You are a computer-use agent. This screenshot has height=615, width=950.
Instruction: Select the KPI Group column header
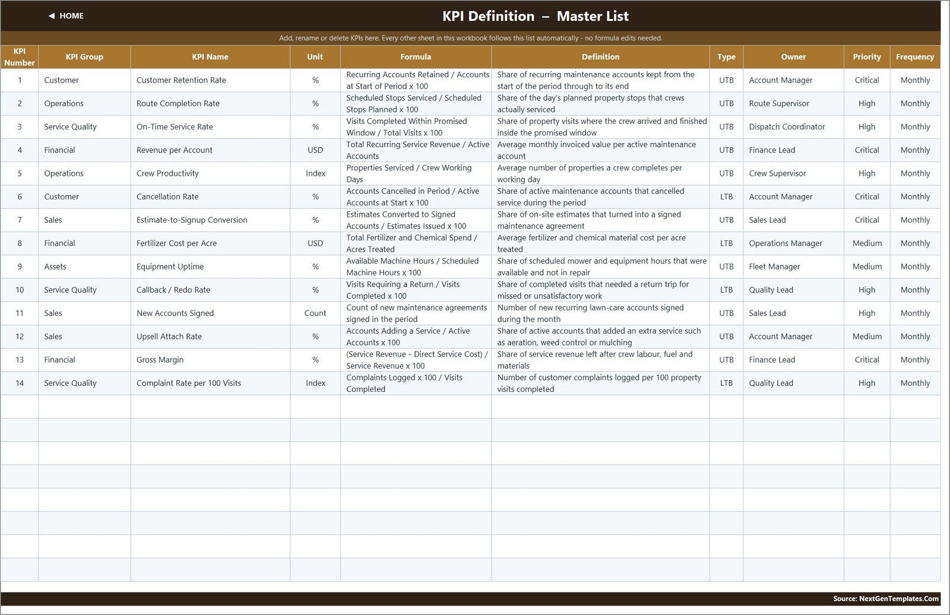(x=84, y=57)
